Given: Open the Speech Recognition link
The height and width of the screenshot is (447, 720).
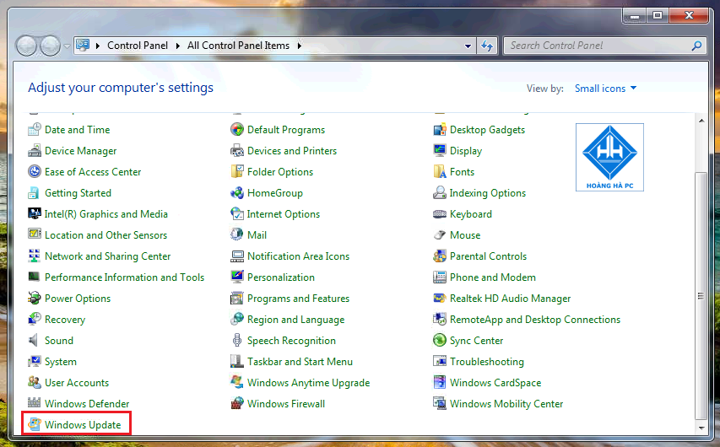Looking at the screenshot, I should coord(291,341).
